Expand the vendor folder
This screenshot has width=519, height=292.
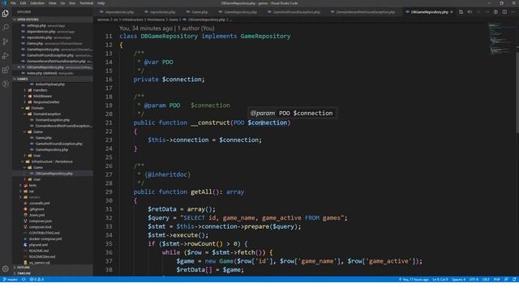click(x=21, y=197)
